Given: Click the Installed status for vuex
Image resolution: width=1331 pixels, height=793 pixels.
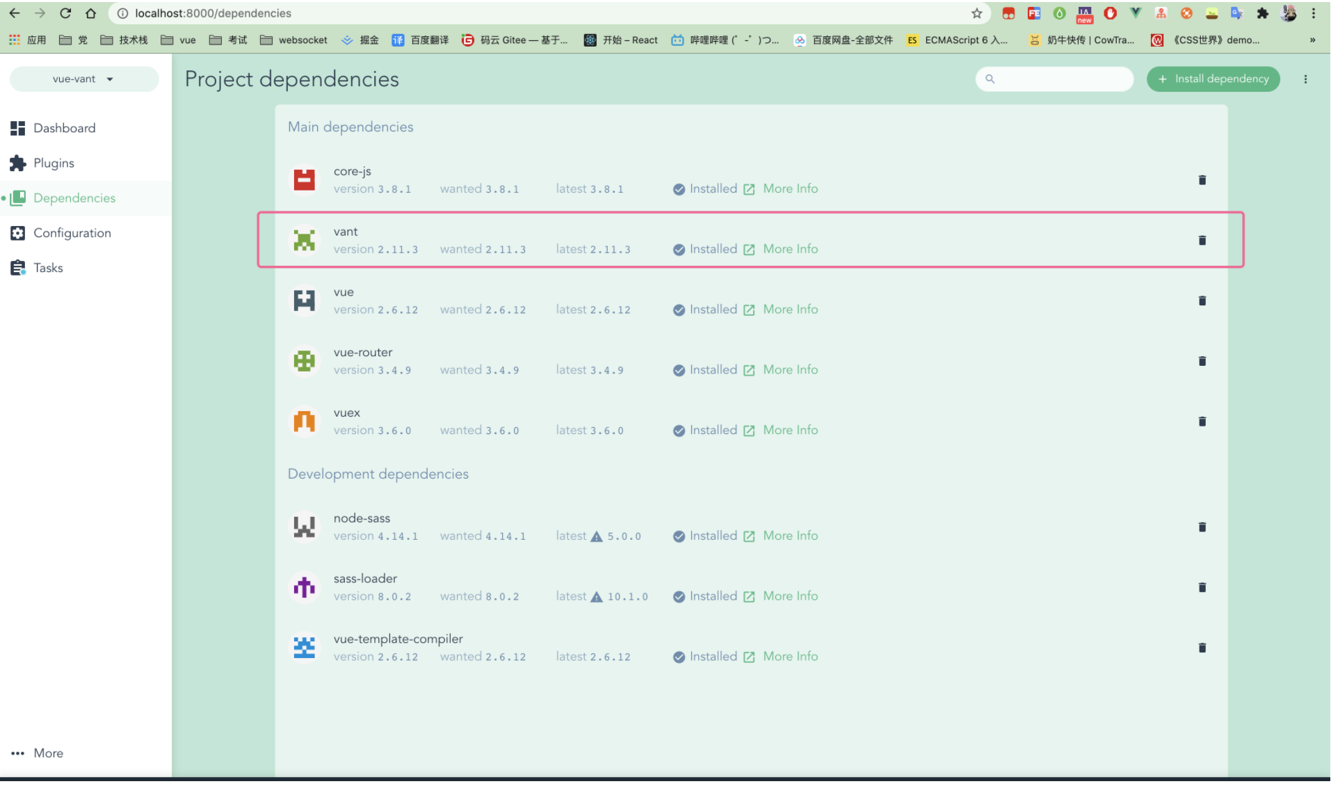Looking at the screenshot, I should 705,431.
